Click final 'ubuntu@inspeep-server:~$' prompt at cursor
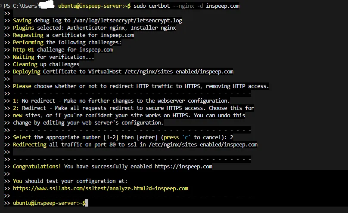Image resolution: width=348 pixels, height=213 pixels. [49, 203]
